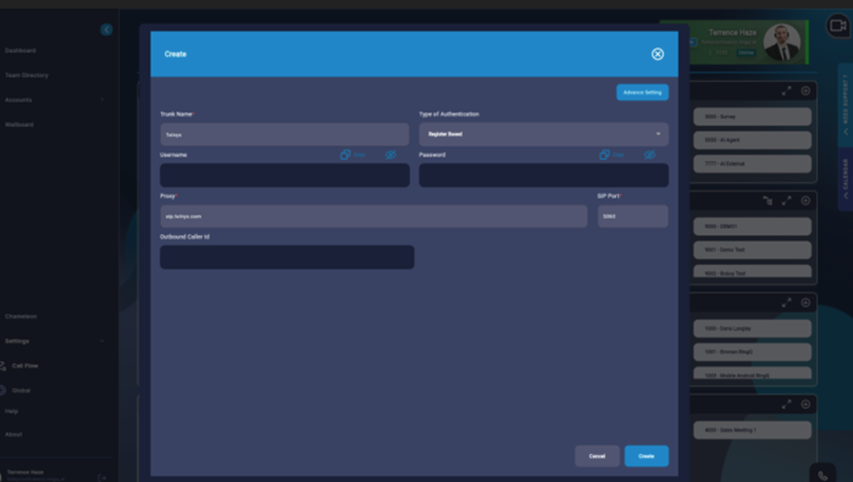Click the logout icon beside Terrence Haze
This screenshot has height=482, width=853.
pos(102,478)
